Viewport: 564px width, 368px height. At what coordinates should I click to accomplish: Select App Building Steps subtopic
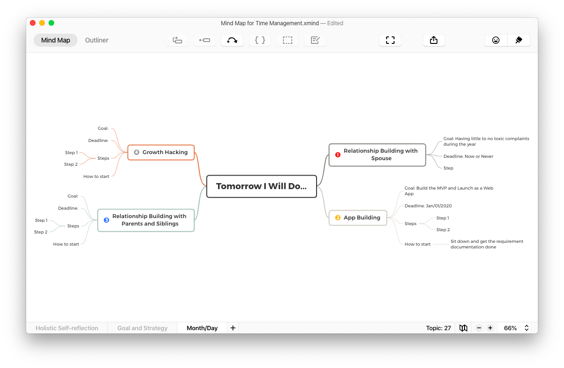coord(410,224)
